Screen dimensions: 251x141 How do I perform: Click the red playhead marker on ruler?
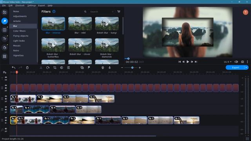(x=16, y=72)
